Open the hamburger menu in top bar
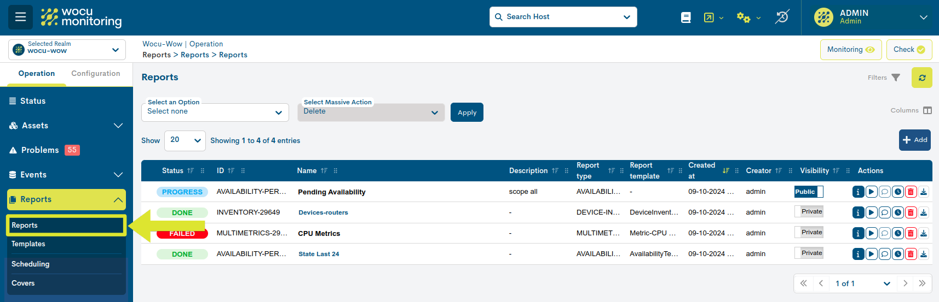Viewport: 939px width, 302px height. coord(20,17)
